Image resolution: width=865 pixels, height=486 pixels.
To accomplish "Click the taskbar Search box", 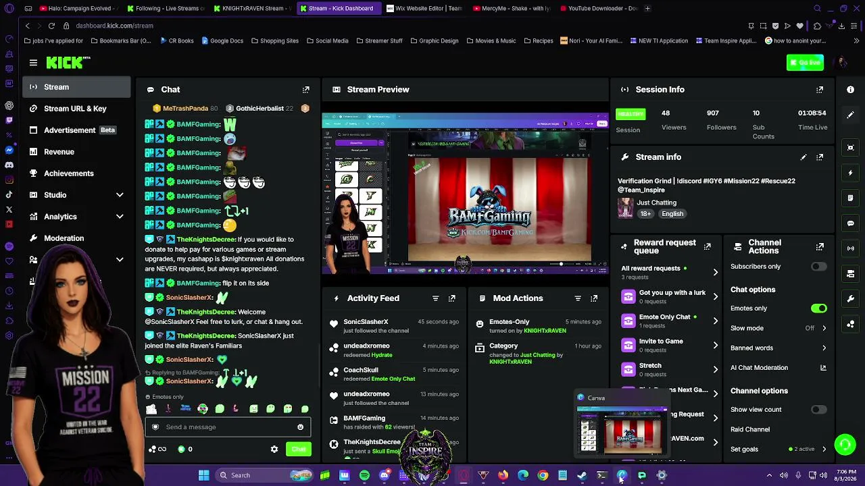I will point(264,475).
